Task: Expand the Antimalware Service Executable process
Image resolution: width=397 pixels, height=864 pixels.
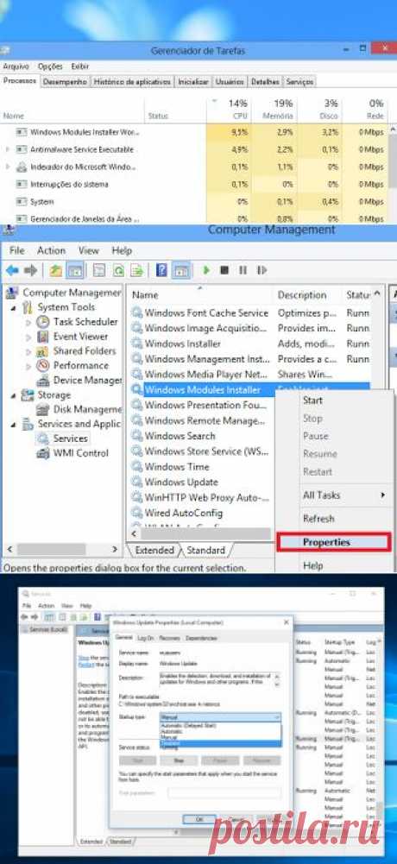Action: coord(7,150)
